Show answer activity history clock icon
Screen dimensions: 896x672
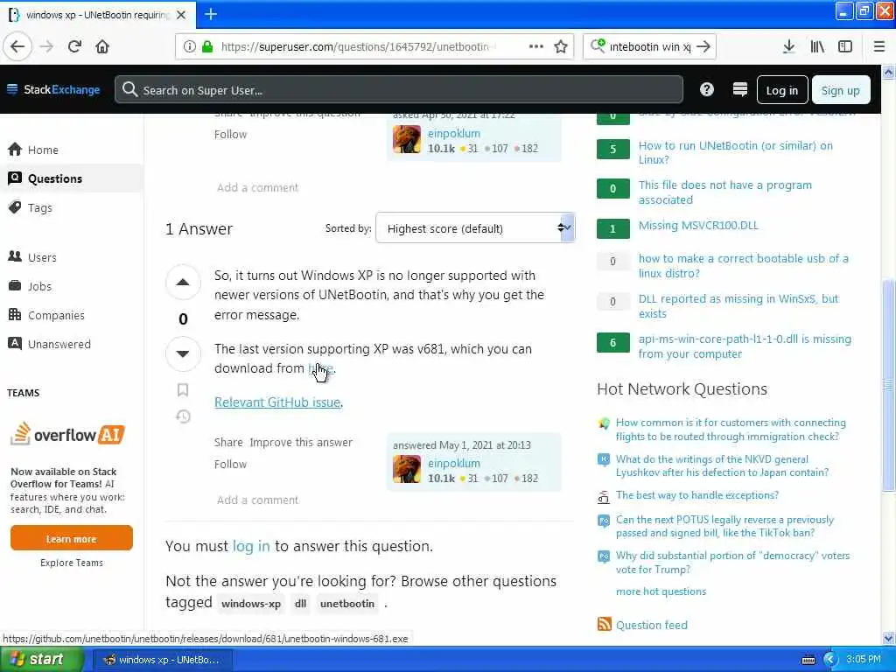pyautogui.click(x=183, y=416)
